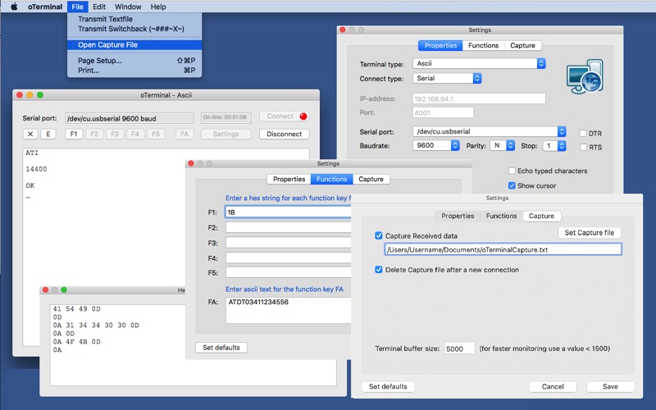Open the Parity dropdown
The image size is (656, 410).
tap(502, 146)
